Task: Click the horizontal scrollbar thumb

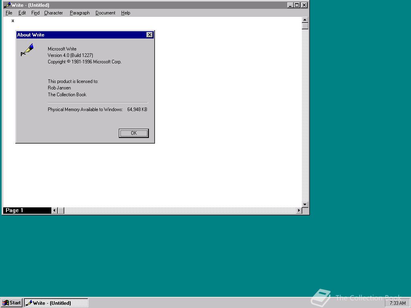Action: 61,210
